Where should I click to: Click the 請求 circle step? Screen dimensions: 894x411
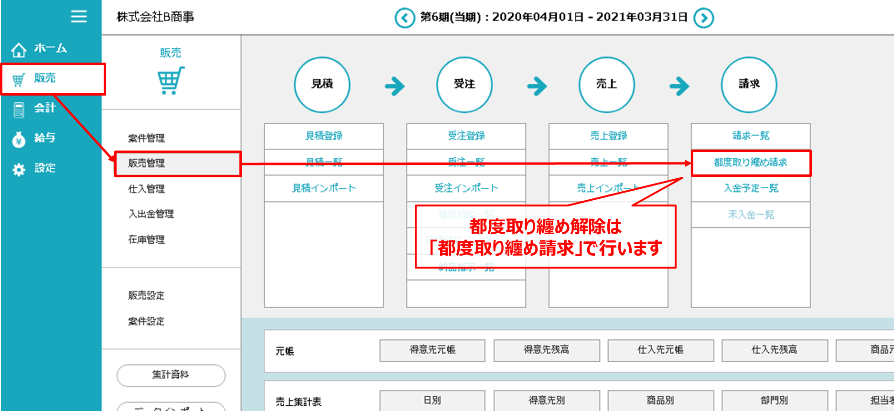pyautogui.click(x=749, y=85)
